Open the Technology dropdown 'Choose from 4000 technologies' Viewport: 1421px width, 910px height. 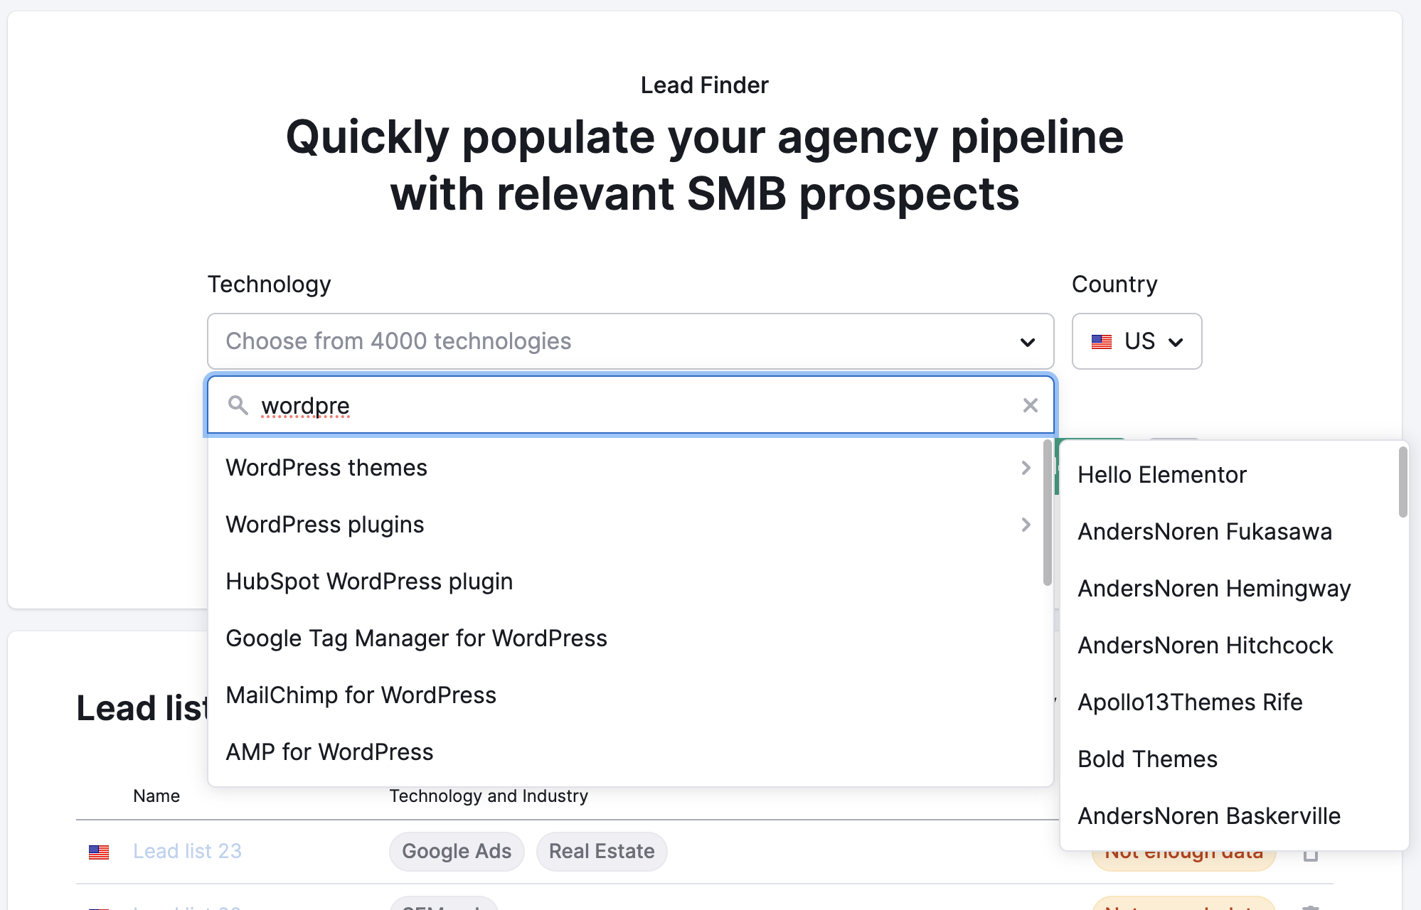(x=630, y=341)
